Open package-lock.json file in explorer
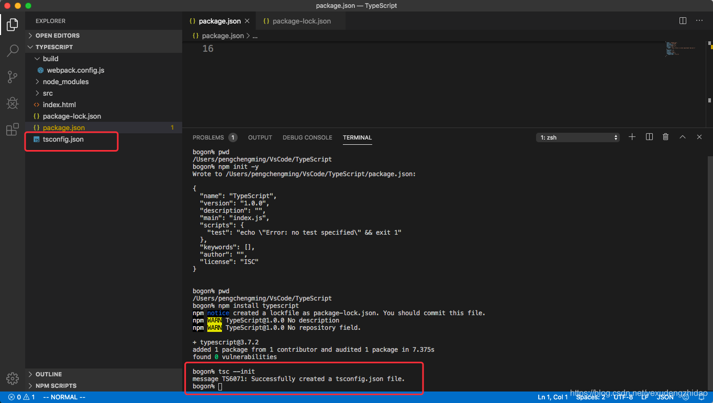 coord(104,116)
